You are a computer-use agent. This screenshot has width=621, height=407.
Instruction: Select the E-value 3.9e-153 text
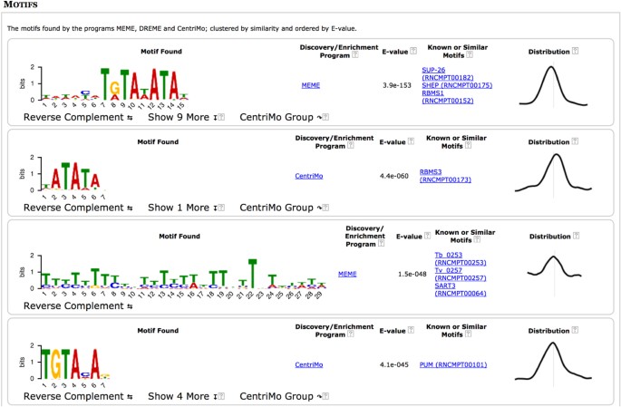(x=397, y=85)
